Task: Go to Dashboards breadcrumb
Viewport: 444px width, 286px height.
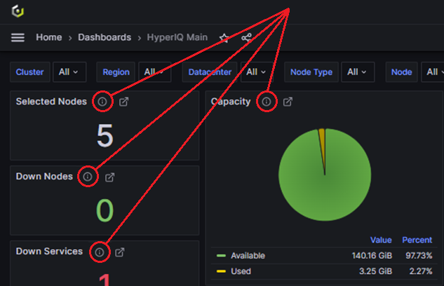Action: click(105, 37)
